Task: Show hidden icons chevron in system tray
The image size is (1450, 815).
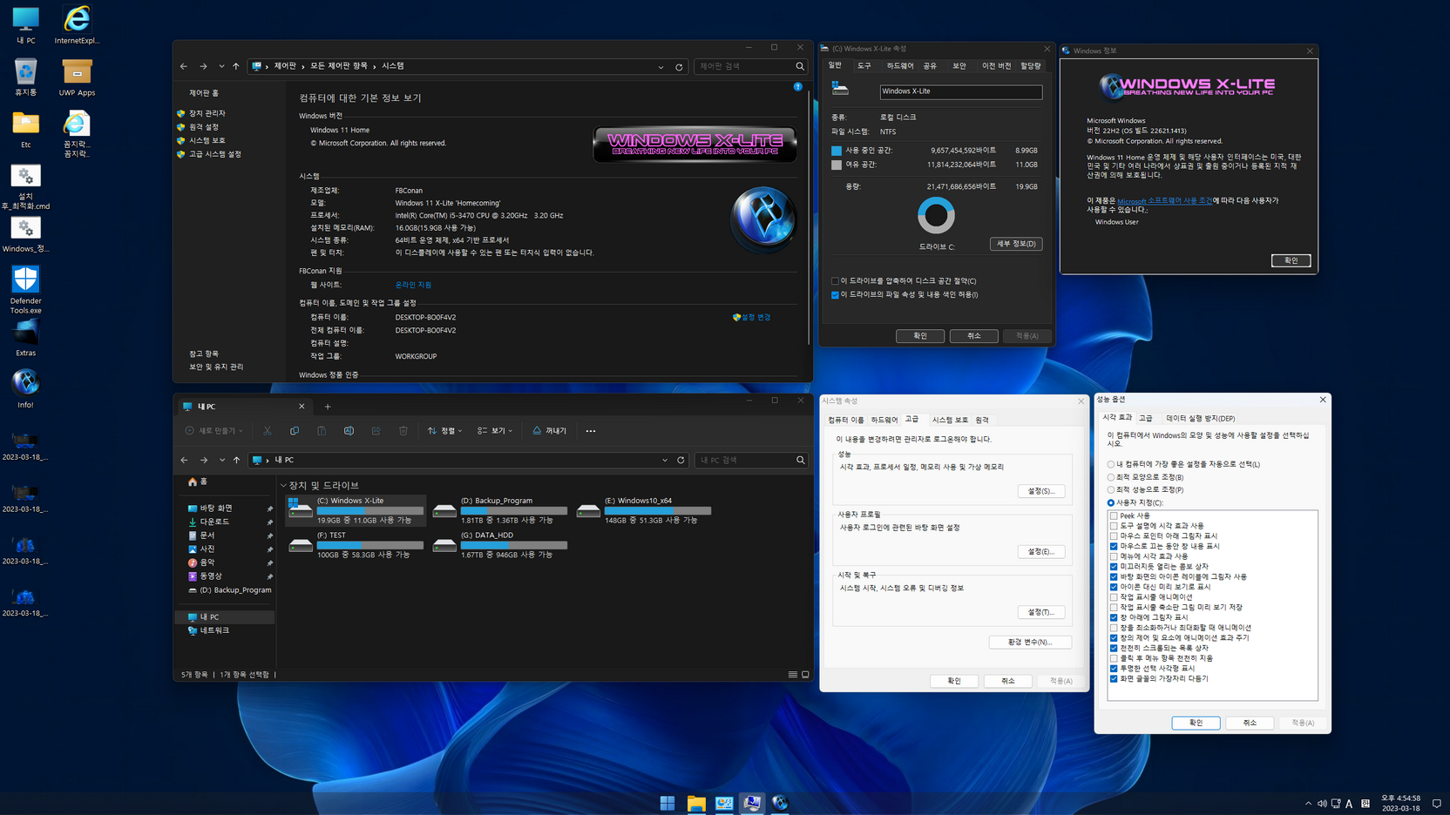Action: pyautogui.click(x=1308, y=804)
